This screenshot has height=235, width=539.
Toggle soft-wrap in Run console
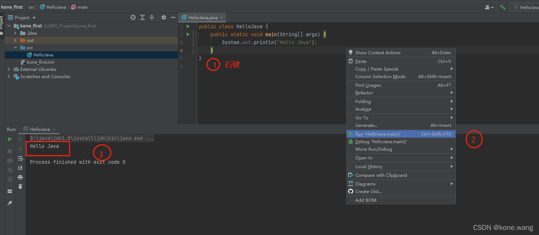[x=20, y=158]
